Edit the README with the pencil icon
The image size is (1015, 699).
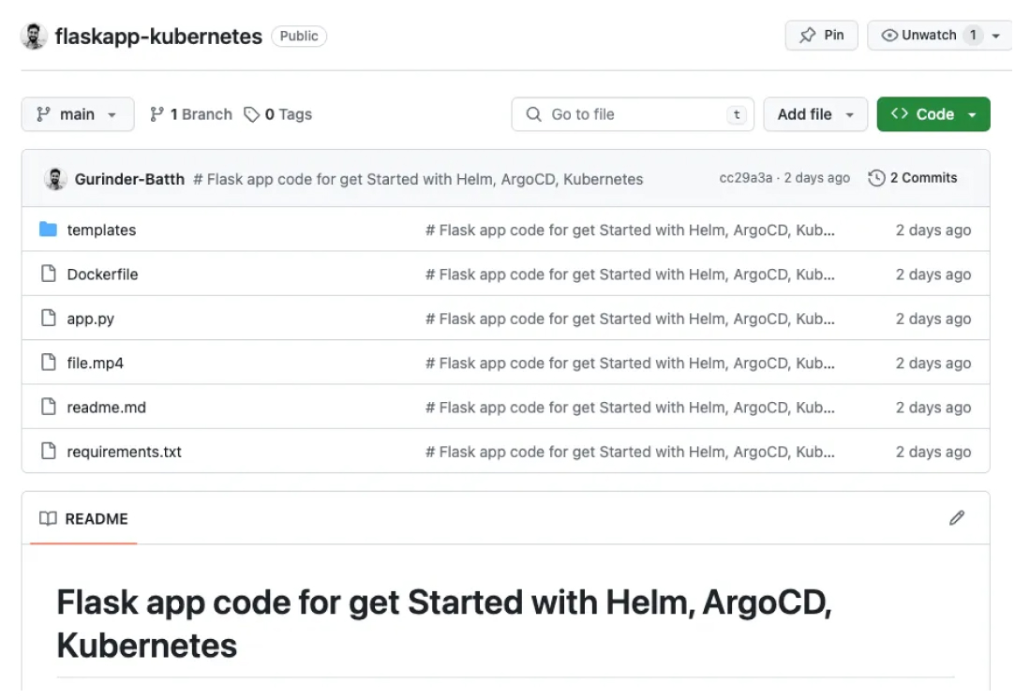pos(957,517)
